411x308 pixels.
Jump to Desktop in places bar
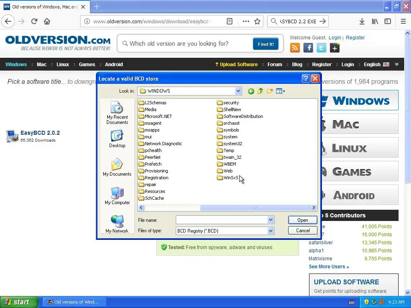click(117, 139)
